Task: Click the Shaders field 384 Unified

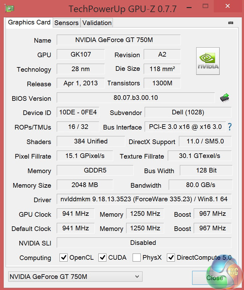Action: (91, 141)
